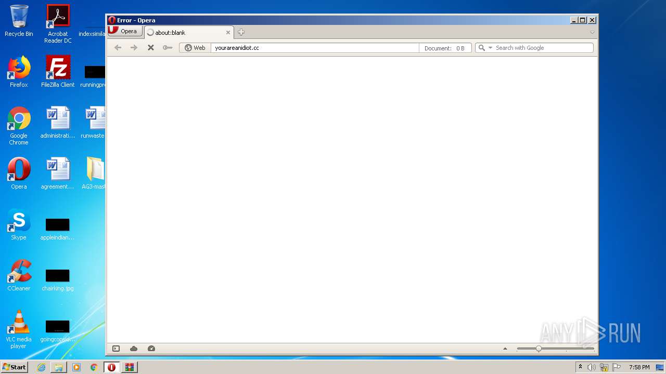
Task: Select VLC media player desktop icon
Action: [x=19, y=329]
